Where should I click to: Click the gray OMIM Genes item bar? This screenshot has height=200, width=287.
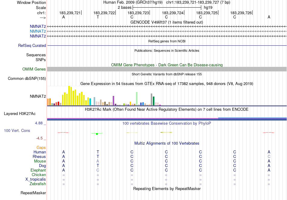pos(167,69)
